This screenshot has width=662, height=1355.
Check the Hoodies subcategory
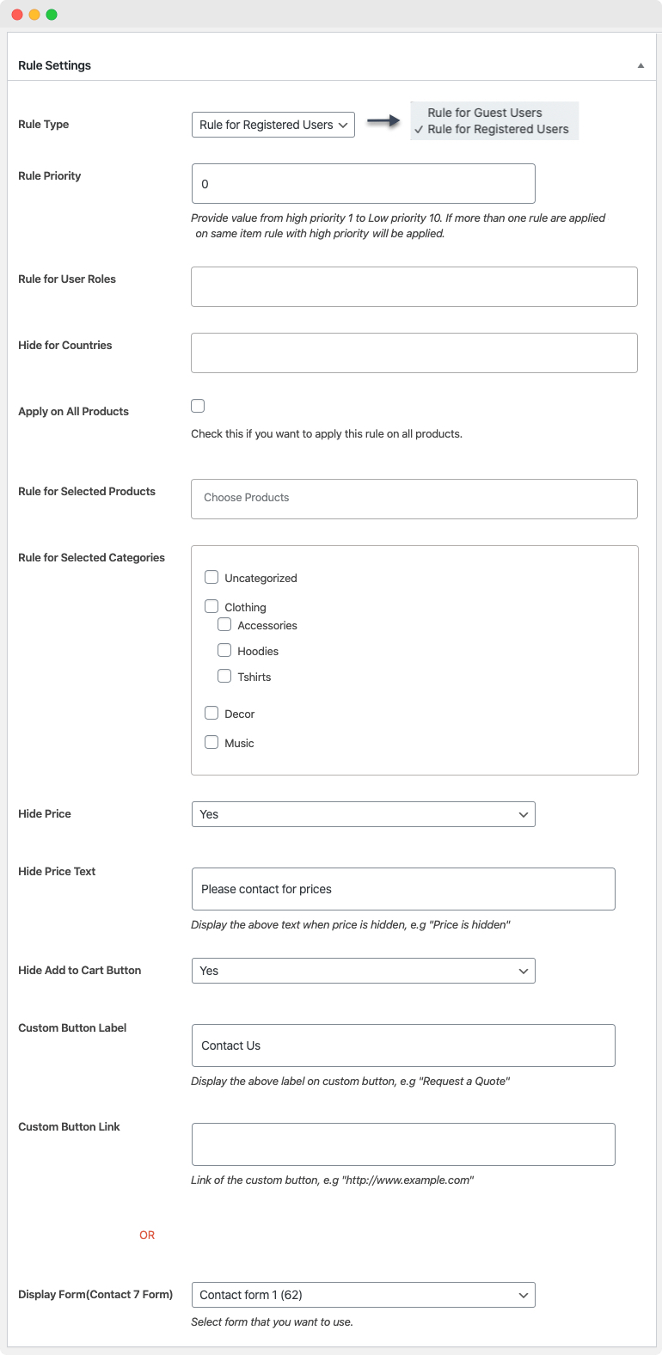click(x=224, y=651)
